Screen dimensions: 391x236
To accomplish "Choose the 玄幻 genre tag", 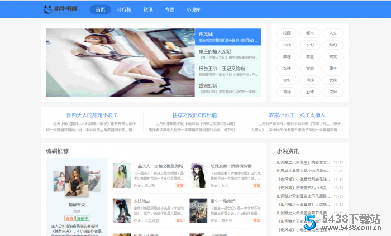I will (x=310, y=45).
